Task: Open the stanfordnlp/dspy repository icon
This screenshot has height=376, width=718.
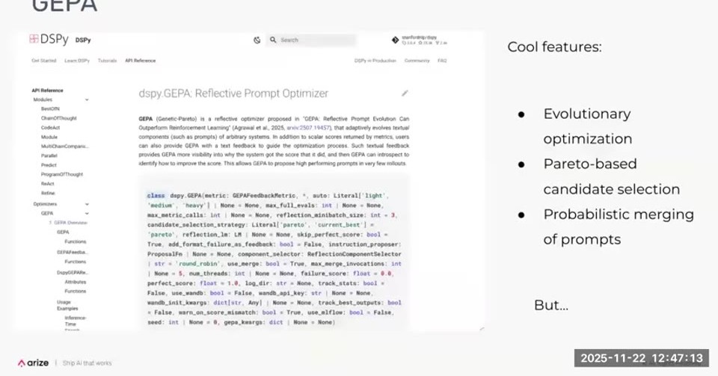Action: pos(395,40)
